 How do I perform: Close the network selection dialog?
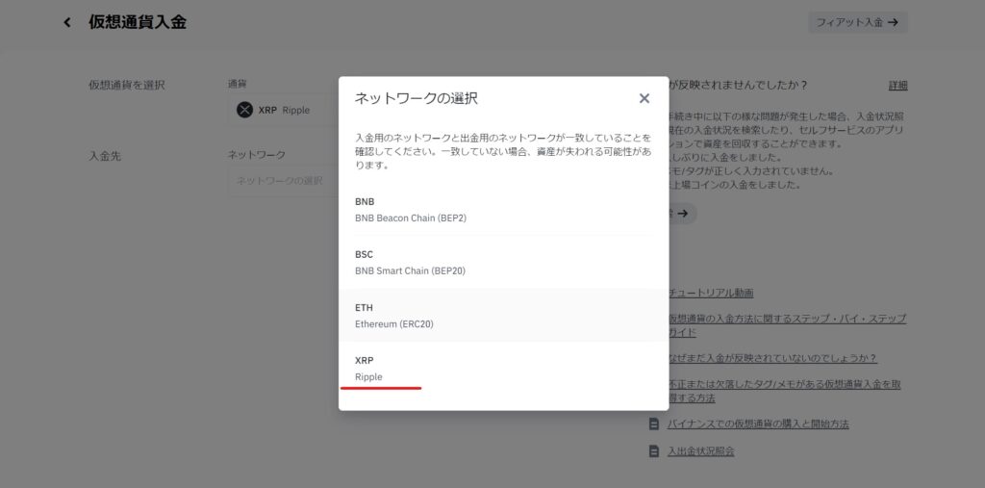click(644, 98)
